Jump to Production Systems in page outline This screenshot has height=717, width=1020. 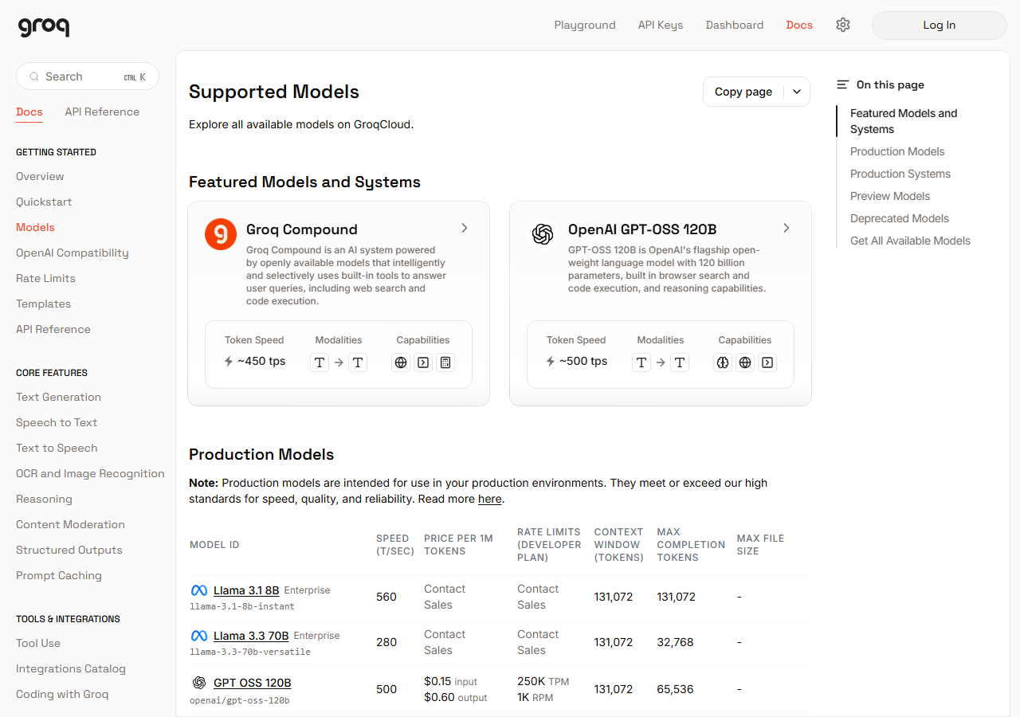(900, 174)
